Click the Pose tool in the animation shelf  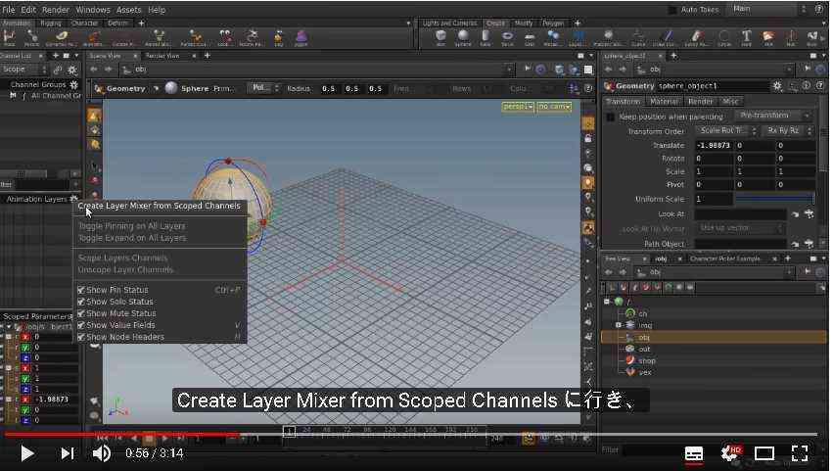pyautogui.click(x=9, y=36)
